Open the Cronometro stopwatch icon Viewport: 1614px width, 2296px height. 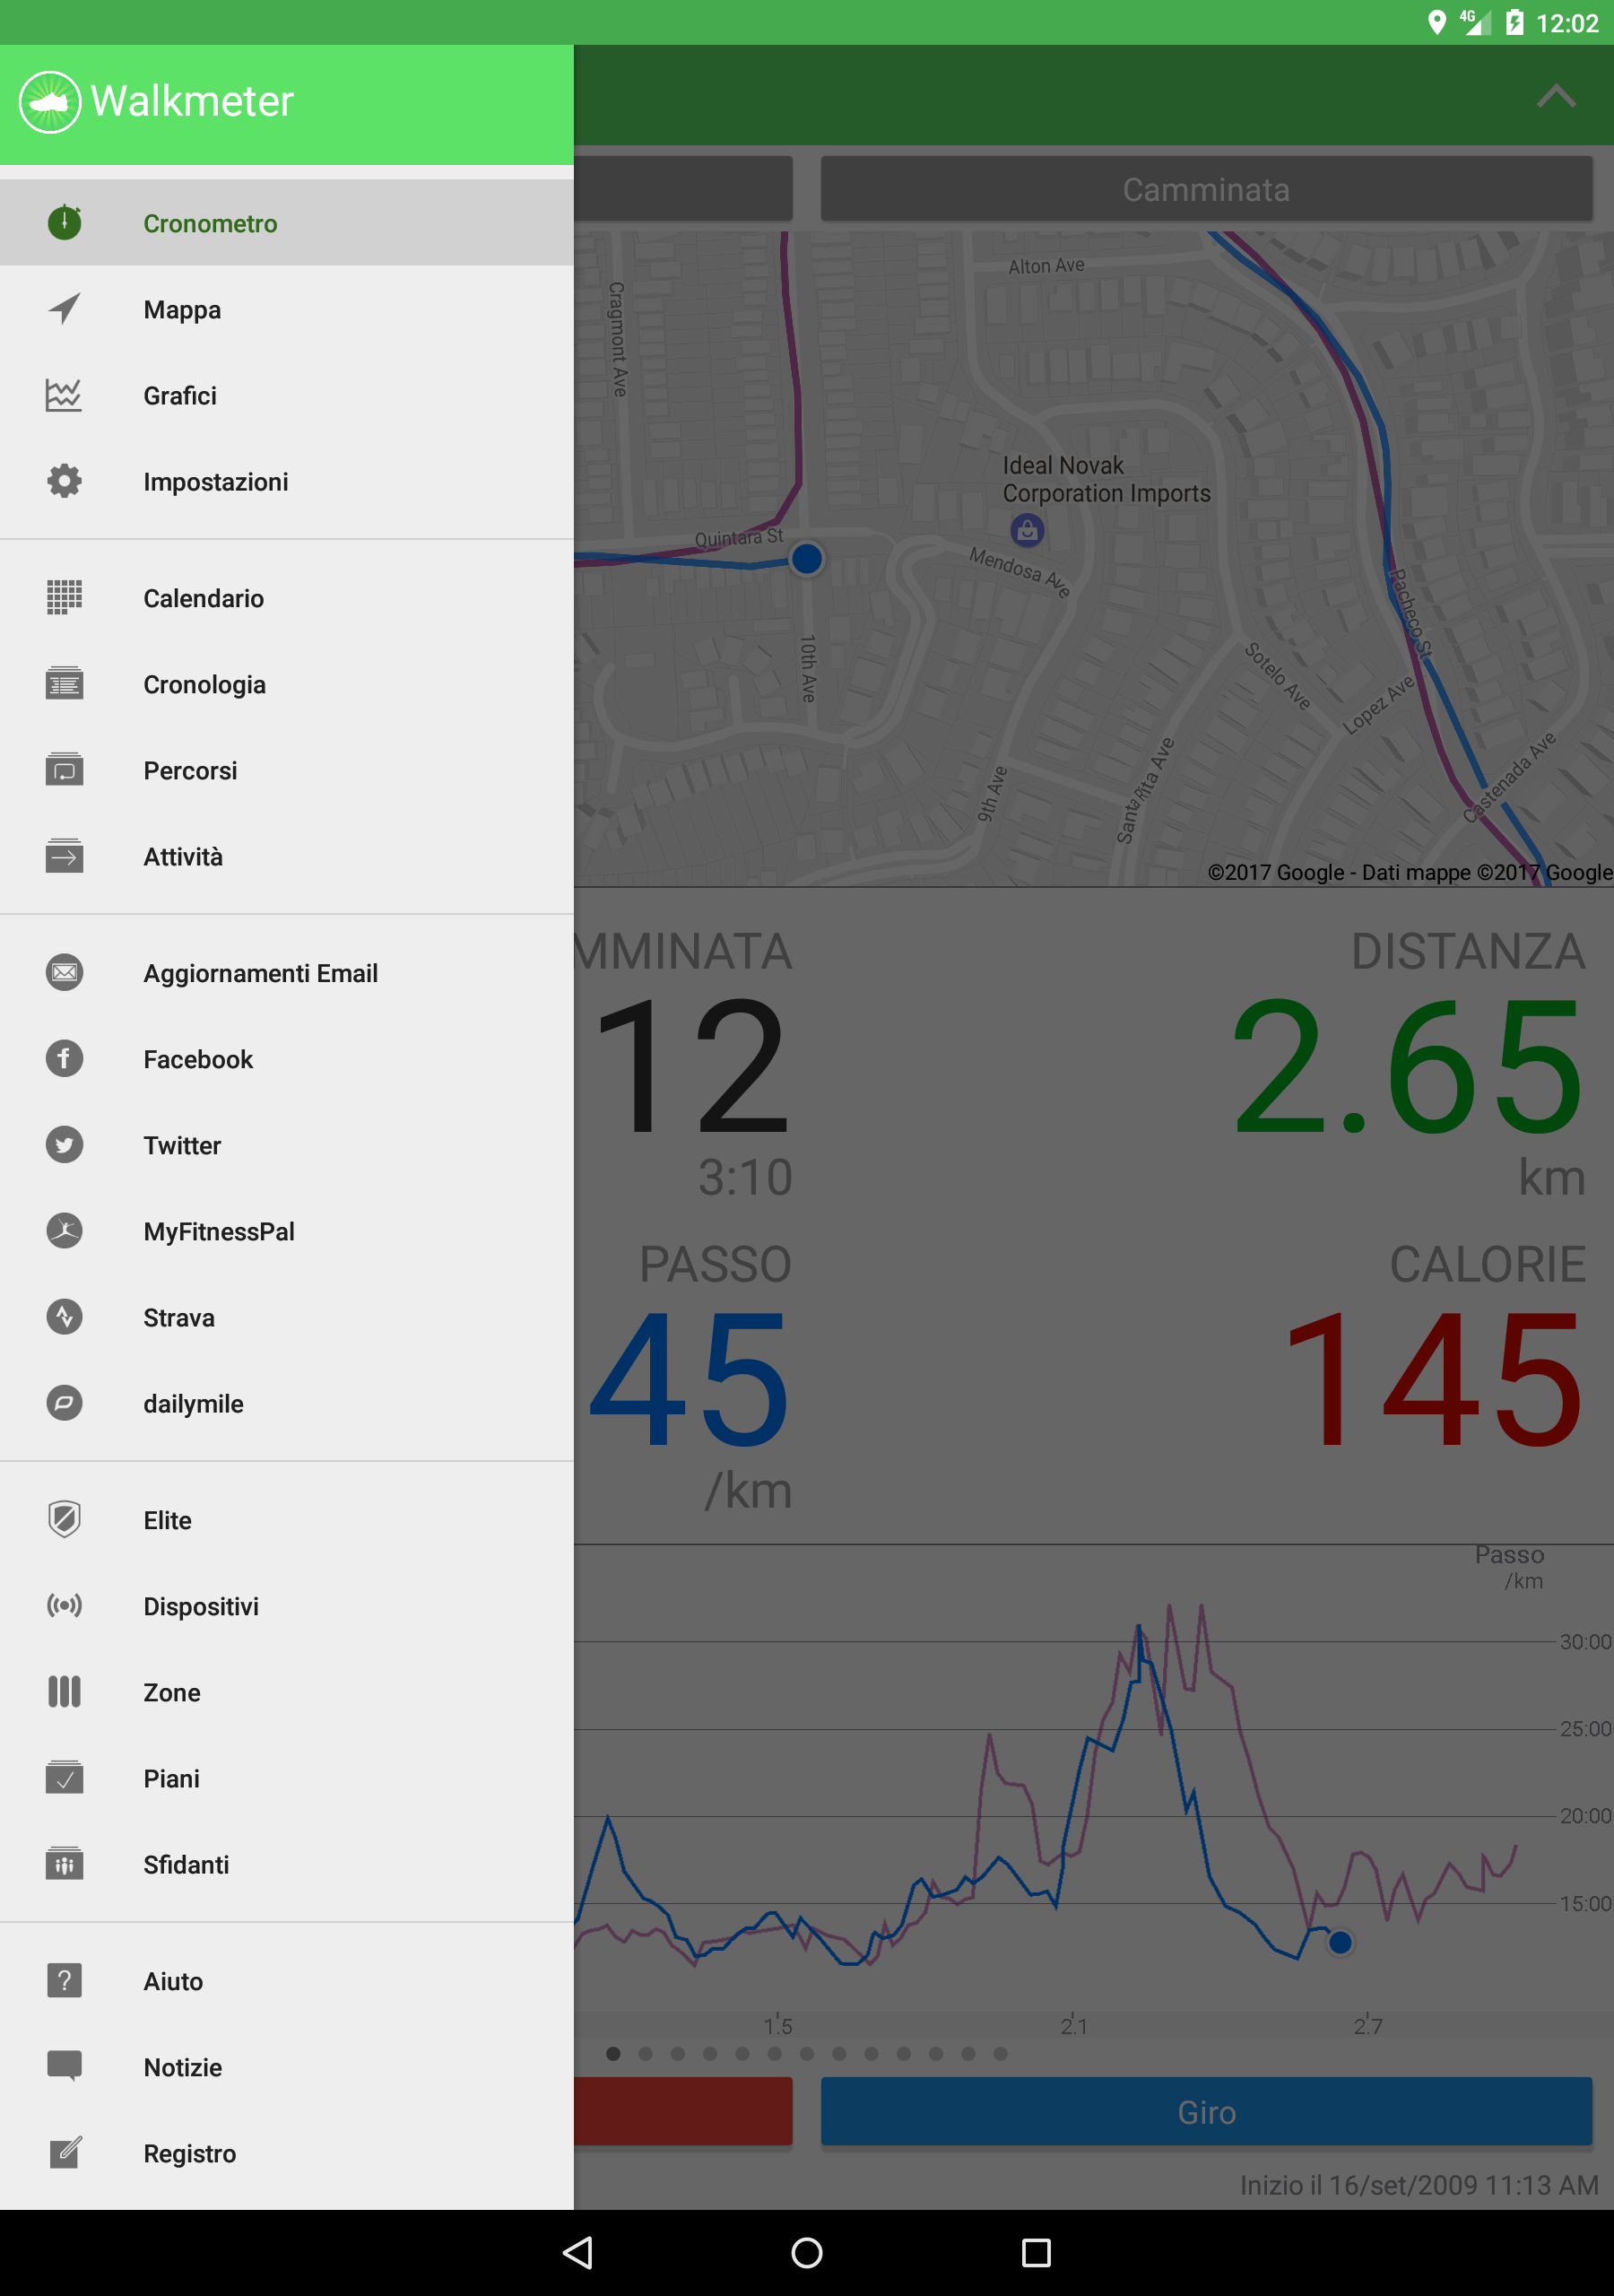(x=65, y=222)
